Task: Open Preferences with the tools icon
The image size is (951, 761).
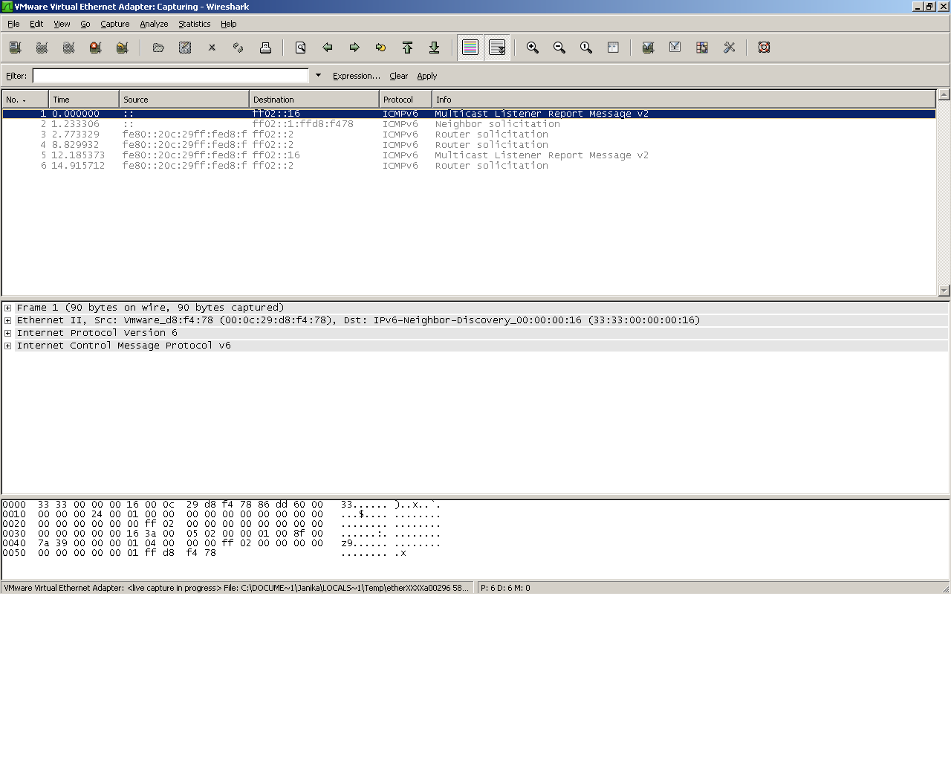Action: 729,48
